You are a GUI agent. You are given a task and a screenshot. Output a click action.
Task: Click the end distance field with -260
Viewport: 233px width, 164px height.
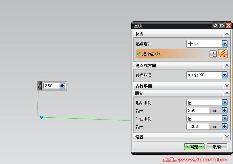coord(198,127)
